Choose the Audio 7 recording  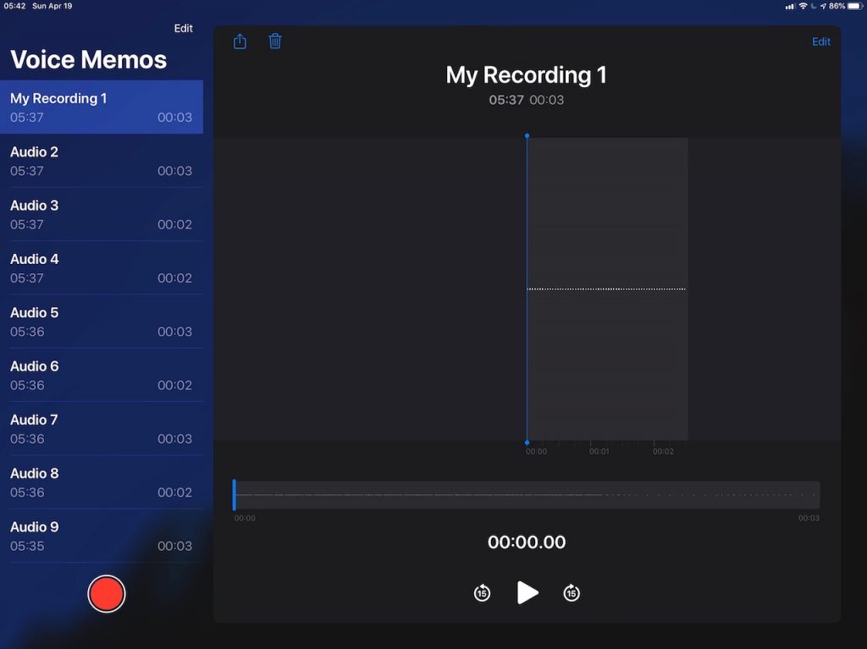point(101,429)
